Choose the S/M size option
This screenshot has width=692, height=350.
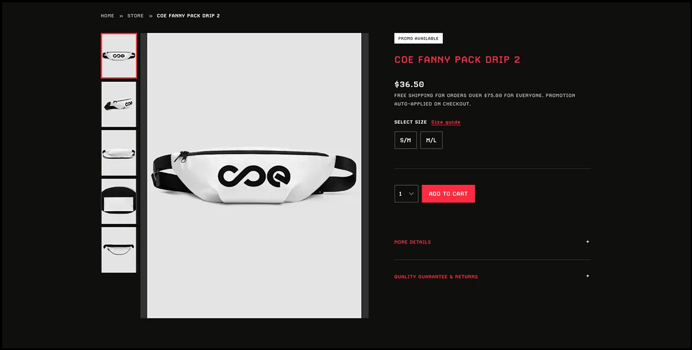tap(405, 140)
